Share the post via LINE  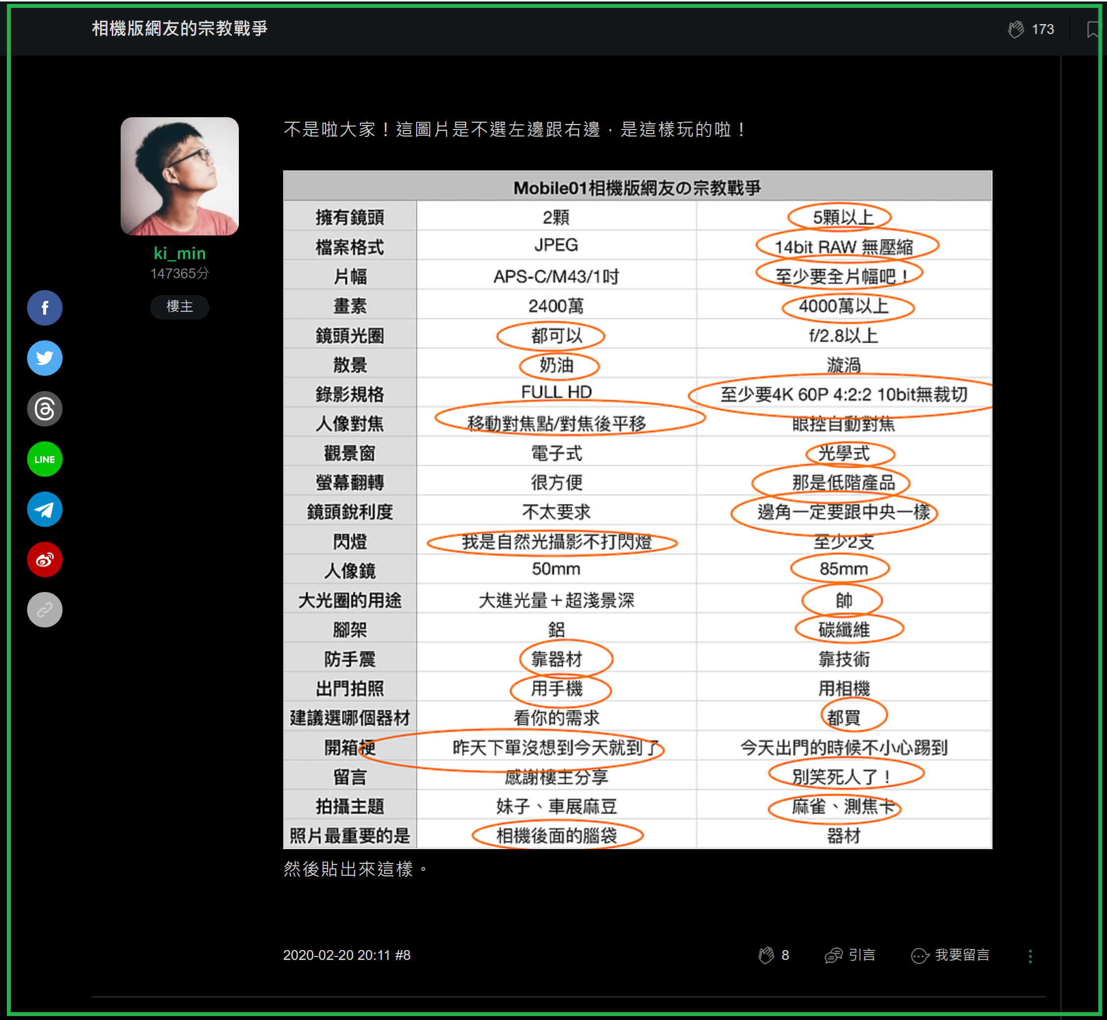[x=45, y=459]
